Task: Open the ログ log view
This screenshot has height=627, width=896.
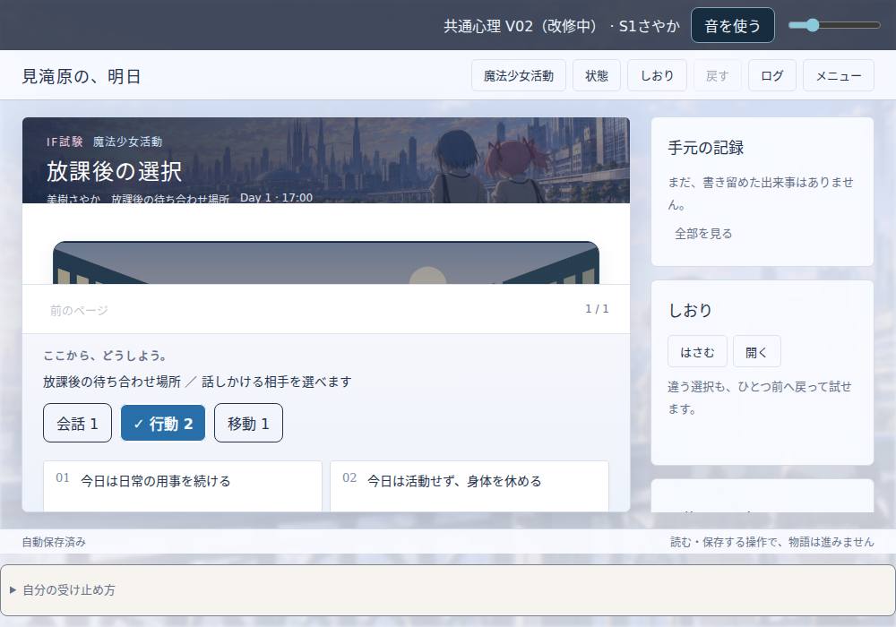Action: (x=772, y=75)
